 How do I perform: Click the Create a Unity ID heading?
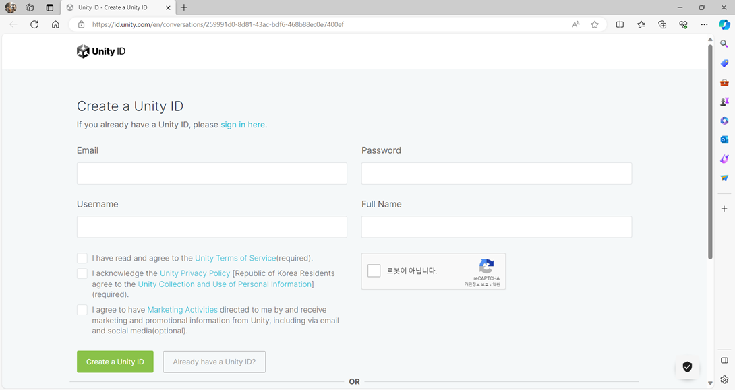130,106
